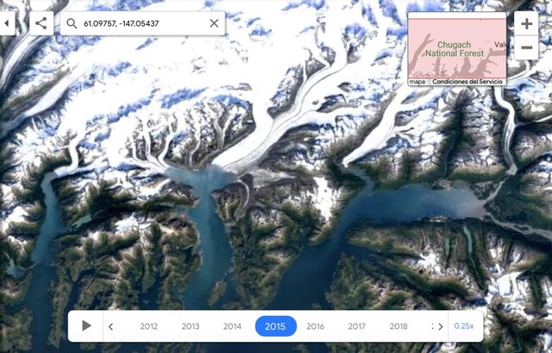Select year 2013 on the timeline
The height and width of the screenshot is (353, 552).
(191, 326)
